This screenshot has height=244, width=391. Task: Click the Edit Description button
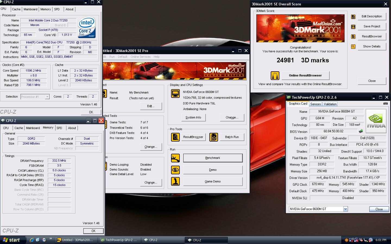point(372,17)
